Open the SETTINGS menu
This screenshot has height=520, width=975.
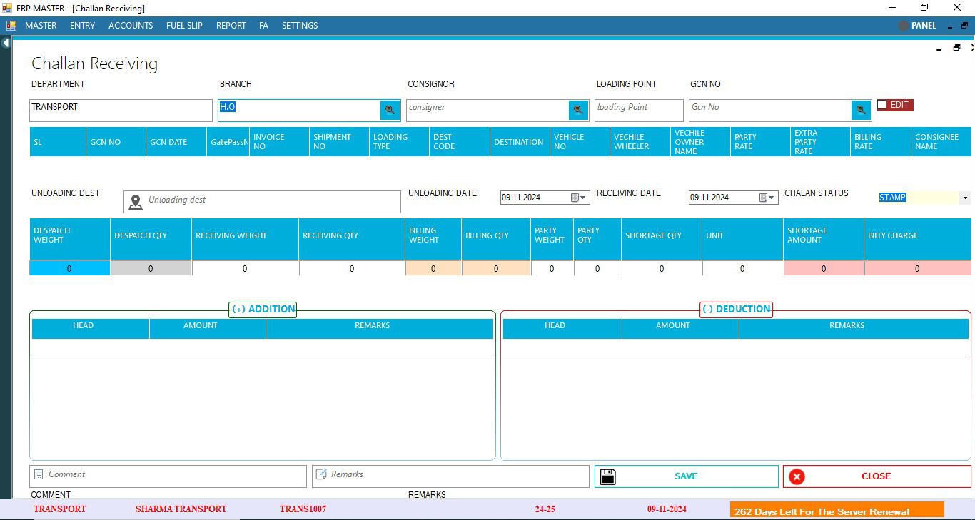300,26
